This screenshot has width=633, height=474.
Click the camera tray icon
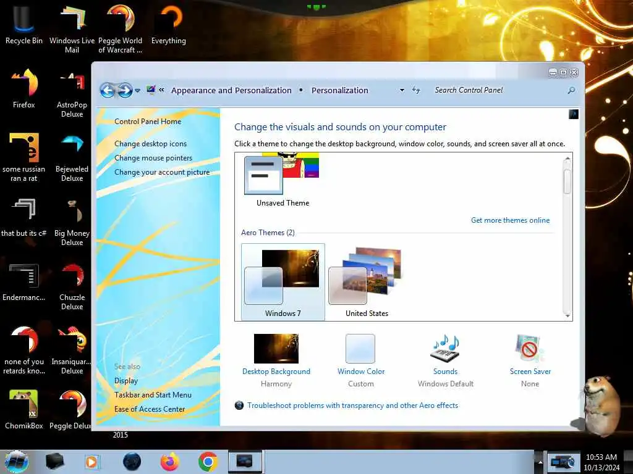click(x=563, y=462)
